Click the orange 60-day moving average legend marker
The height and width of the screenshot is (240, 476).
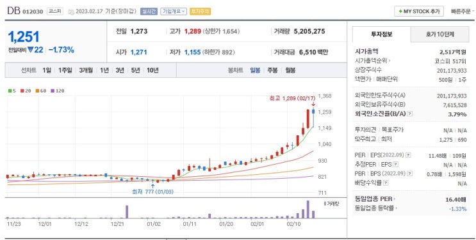point(37,91)
